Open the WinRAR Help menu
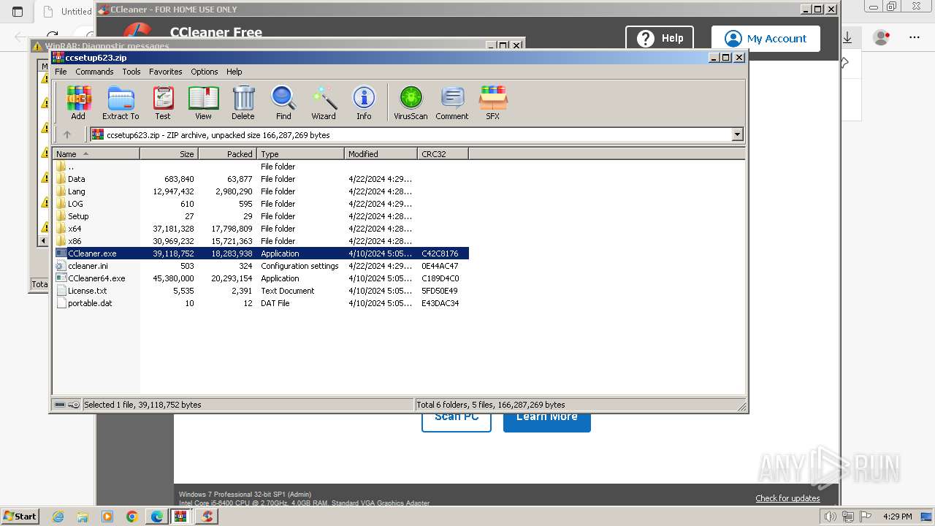Viewport: 935px width, 526px height. click(234, 72)
